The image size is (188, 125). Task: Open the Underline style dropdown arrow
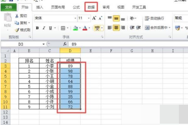tap(55, 28)
